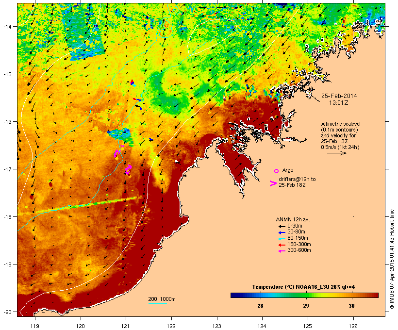
Task: Click the -17 latitude axis label
Action: coord(7,169)
